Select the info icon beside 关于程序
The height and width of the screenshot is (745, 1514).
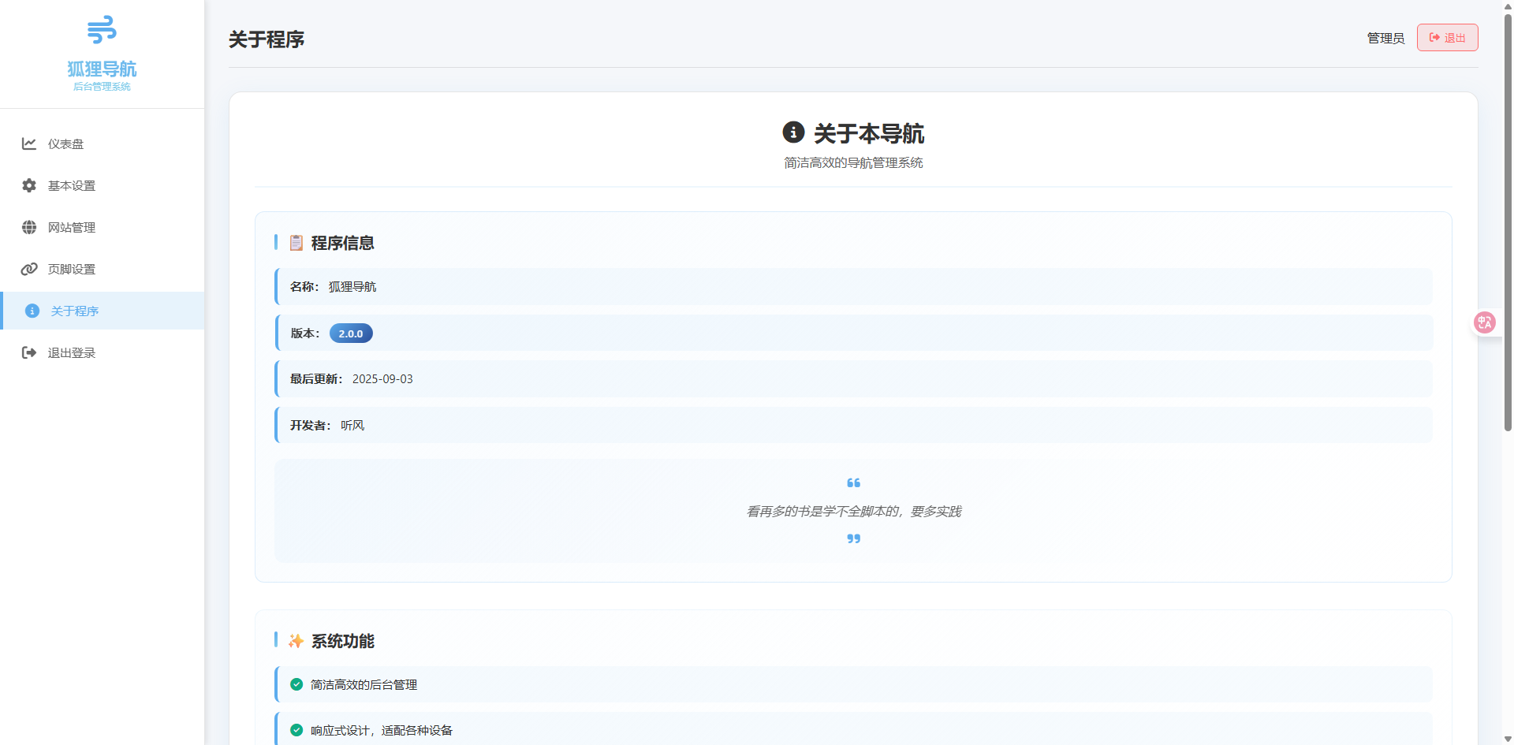[32, 311]
